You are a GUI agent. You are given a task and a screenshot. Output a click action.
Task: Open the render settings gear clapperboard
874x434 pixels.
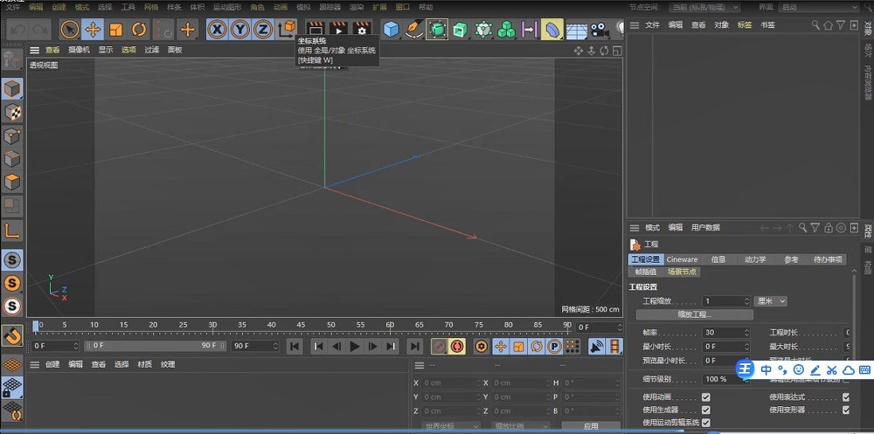click(361, 30)
